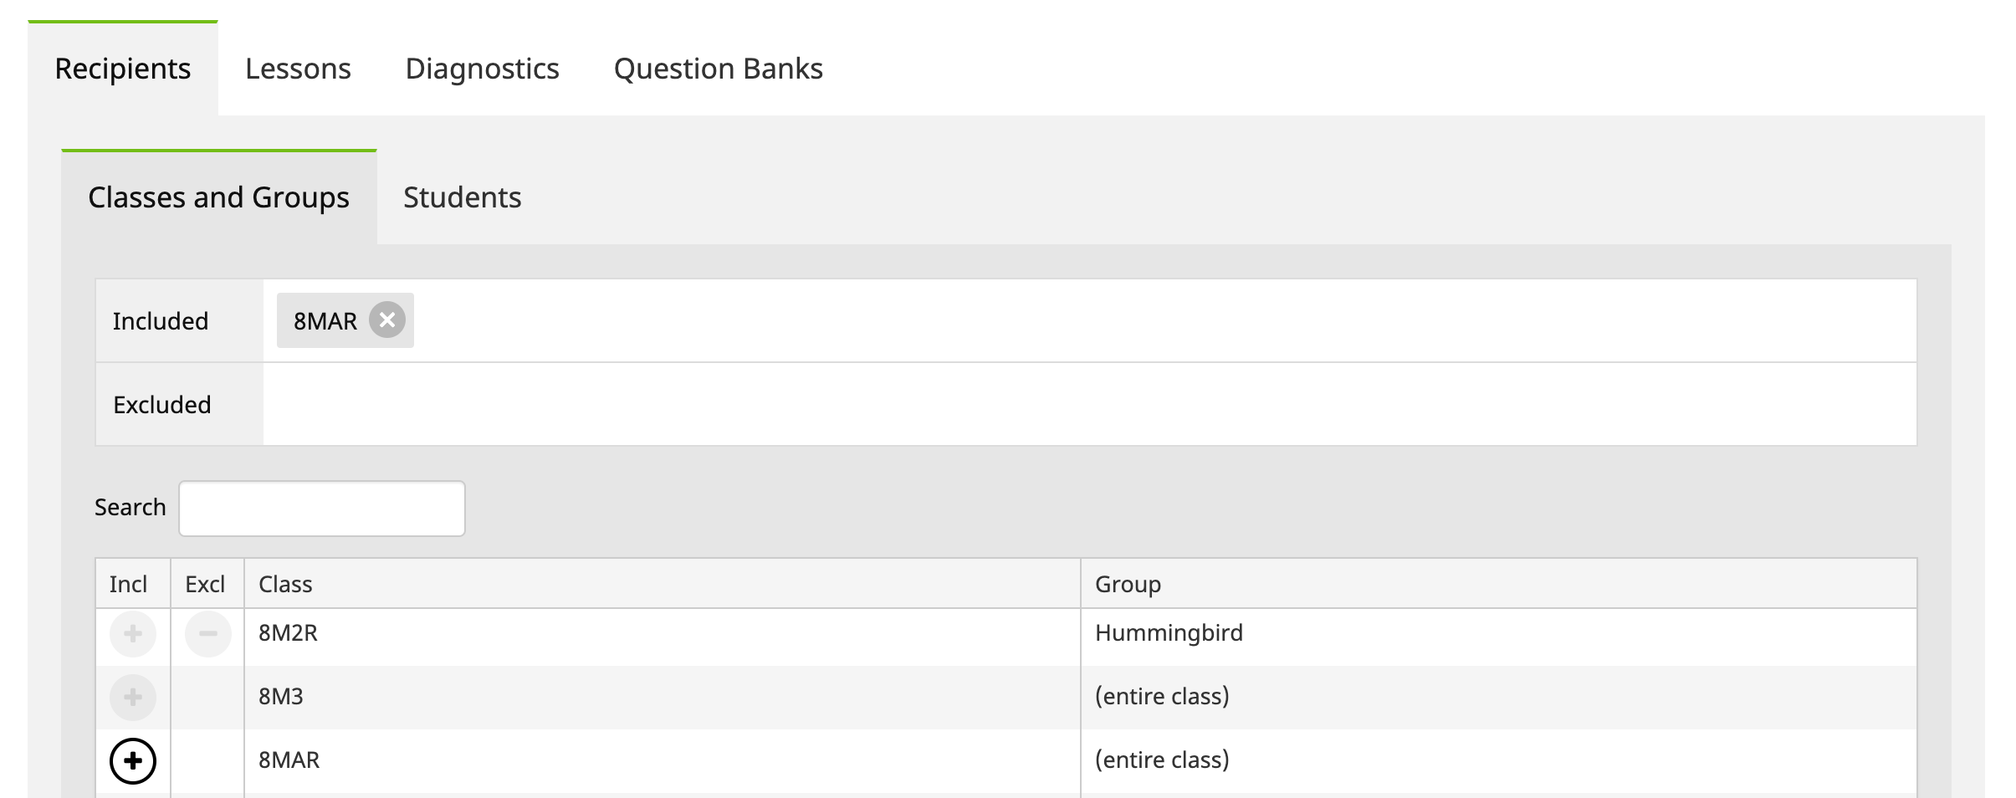Focus the Search input field
This screenshot has height=798, width=2016.
(x=322, y=508)
